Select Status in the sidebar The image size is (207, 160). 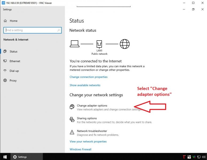[x=13, y=51]
